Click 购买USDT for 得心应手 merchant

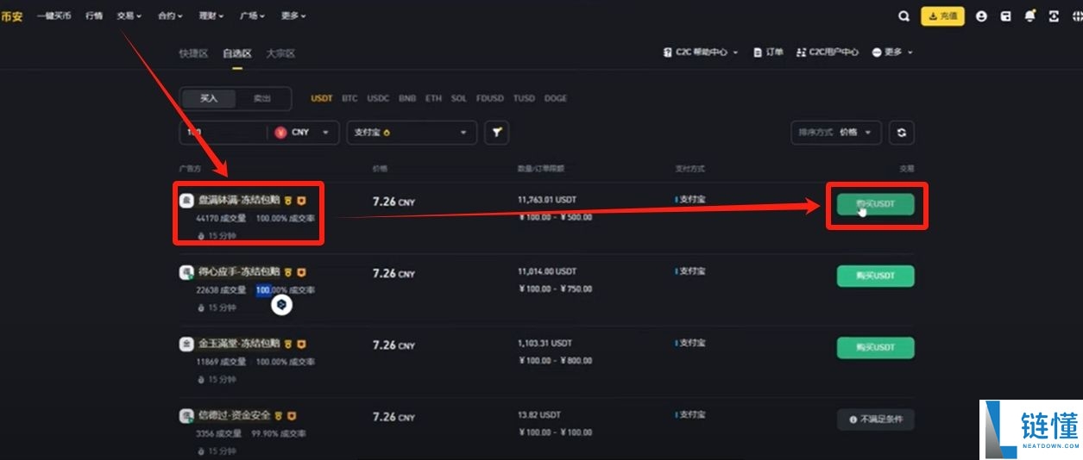click(x=875, y=277)
